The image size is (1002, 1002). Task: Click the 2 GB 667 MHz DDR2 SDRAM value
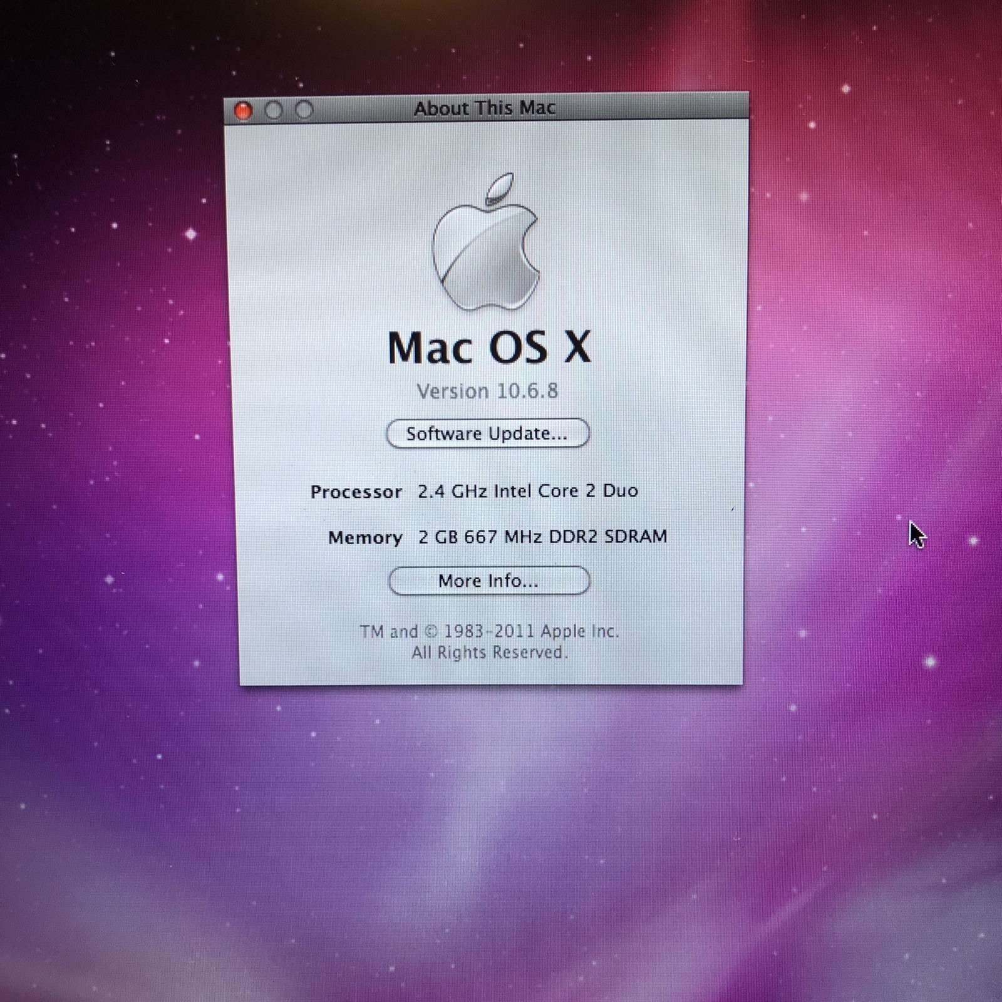[542, 537]
